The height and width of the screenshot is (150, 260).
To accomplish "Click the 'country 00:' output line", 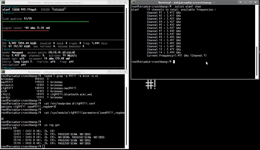I will pyautogui.click(x=9, y=128).
